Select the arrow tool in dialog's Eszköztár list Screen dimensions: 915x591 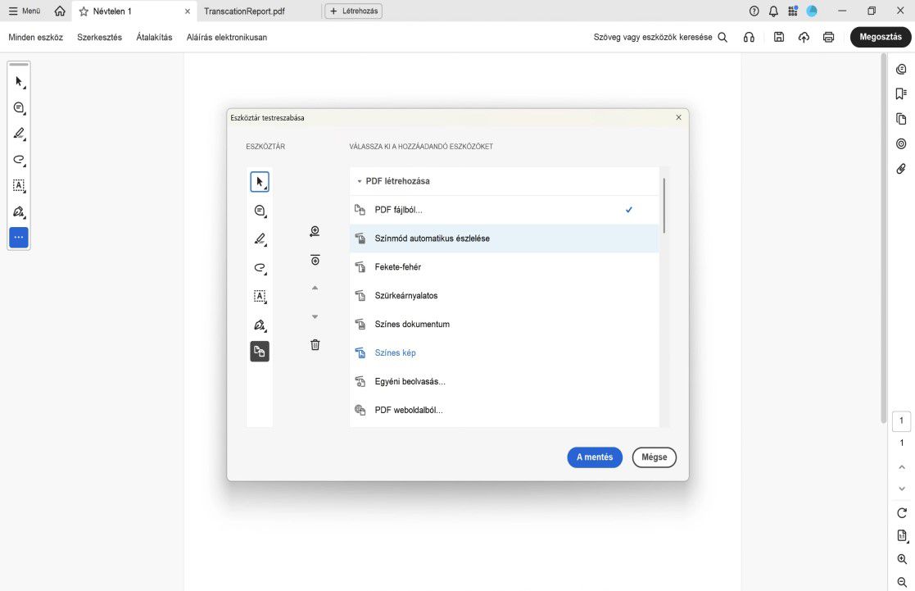(260, 182)
